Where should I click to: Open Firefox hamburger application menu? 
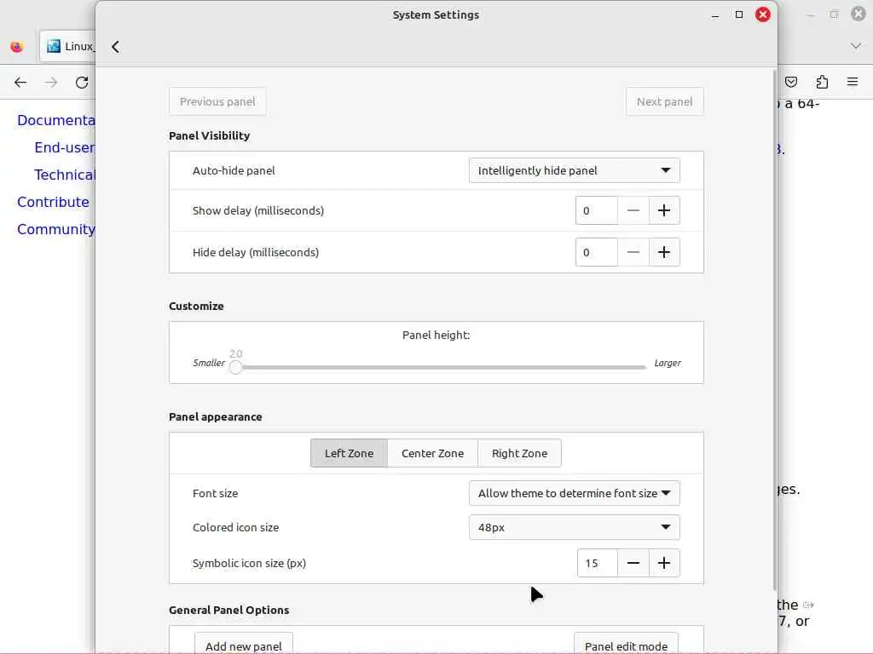coord(852,83)
